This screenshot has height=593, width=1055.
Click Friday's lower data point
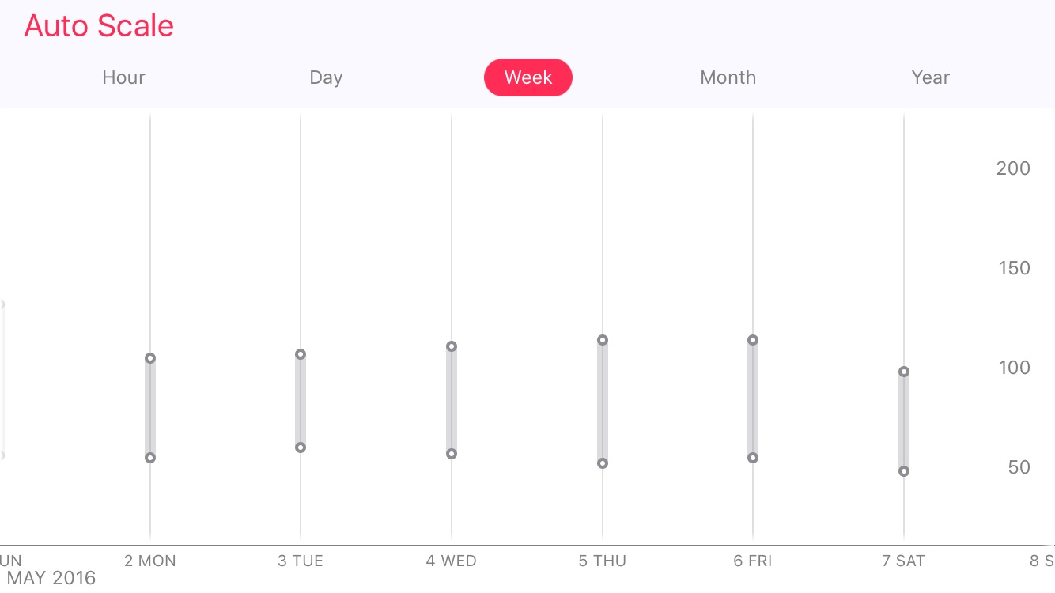(753, 458)
